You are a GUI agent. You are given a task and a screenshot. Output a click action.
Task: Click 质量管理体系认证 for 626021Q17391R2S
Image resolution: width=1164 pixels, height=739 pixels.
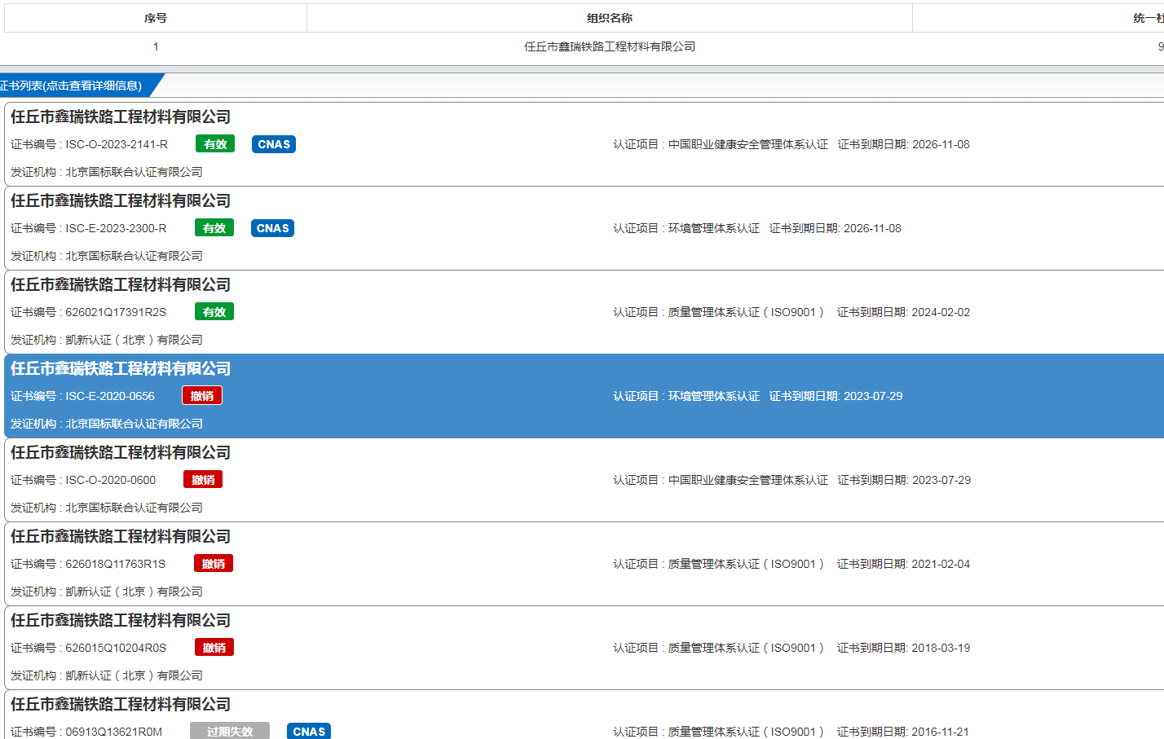[746, 312]
